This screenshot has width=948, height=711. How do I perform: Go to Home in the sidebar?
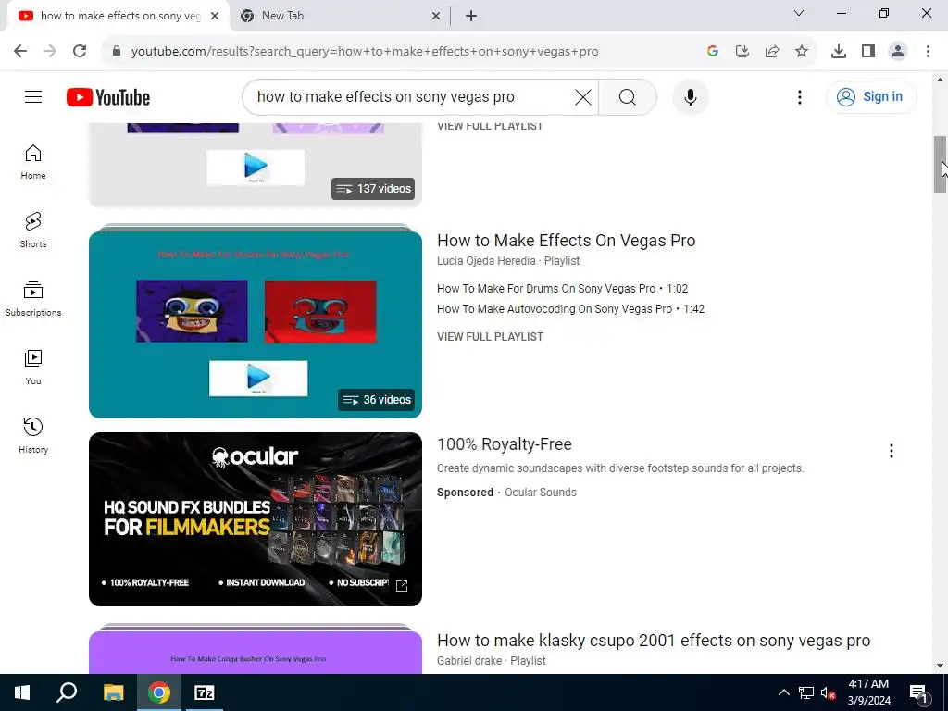coord(33,162)
